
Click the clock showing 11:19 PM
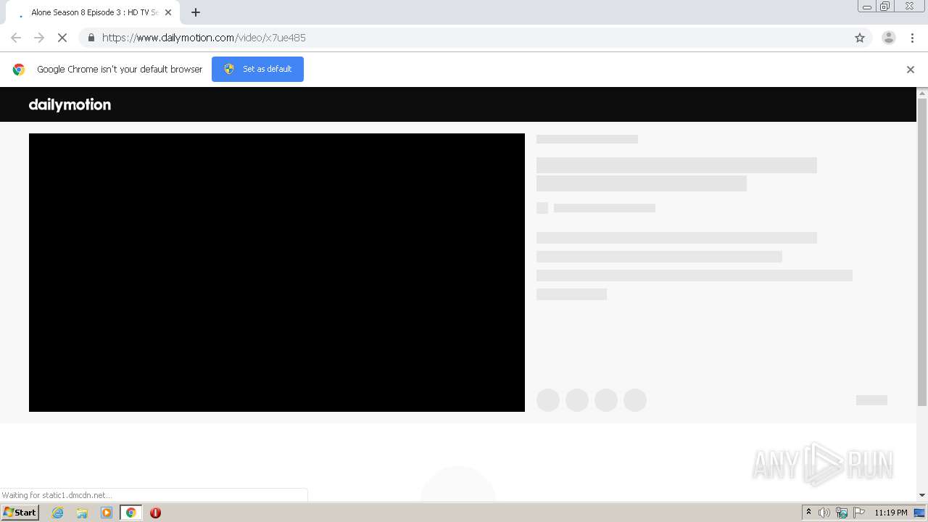(890, 513)
